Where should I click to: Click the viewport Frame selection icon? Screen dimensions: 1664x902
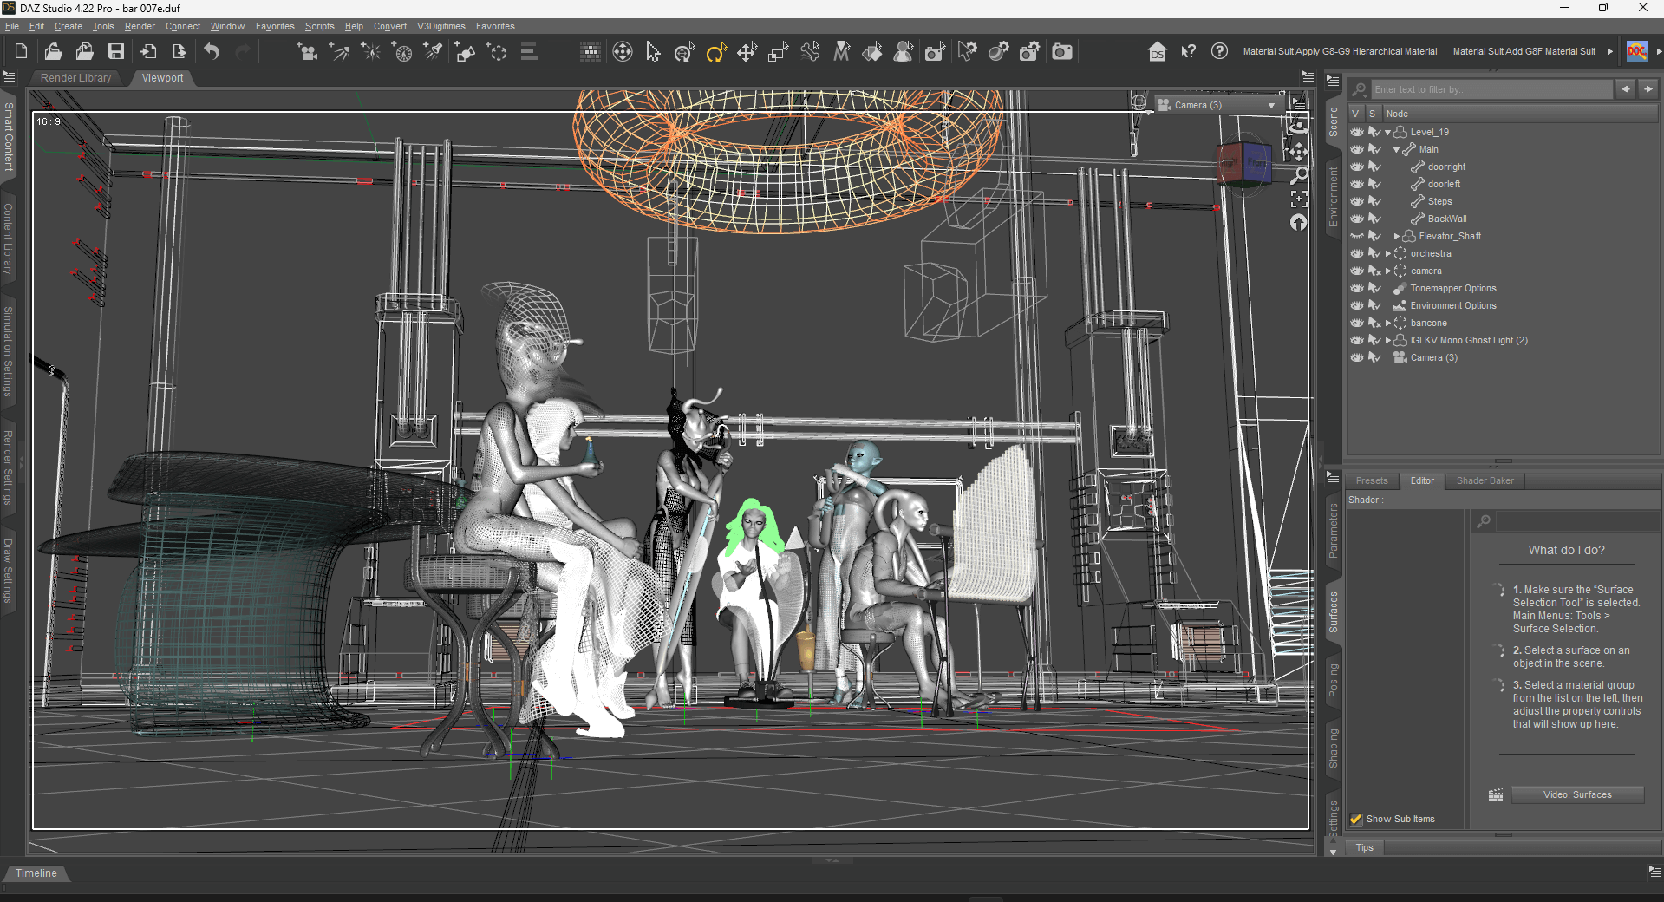pos(1298,199)
